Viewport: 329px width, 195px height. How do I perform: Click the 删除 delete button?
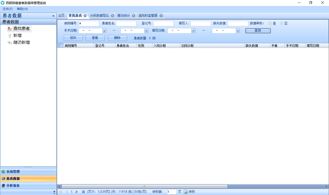point(117,38)
